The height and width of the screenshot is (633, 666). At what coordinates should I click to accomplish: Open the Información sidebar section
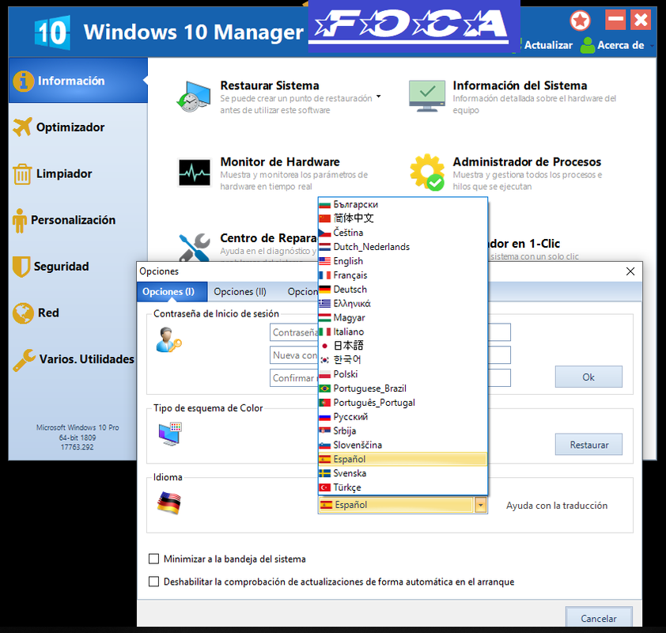tap(78, 81)
